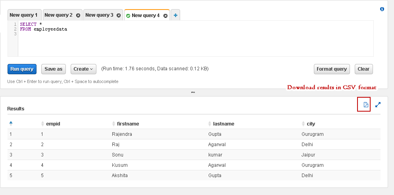Add a new query tab
The height and width of the screenshot is (195, 394).
pyautogui.click(x=175, y=15)
